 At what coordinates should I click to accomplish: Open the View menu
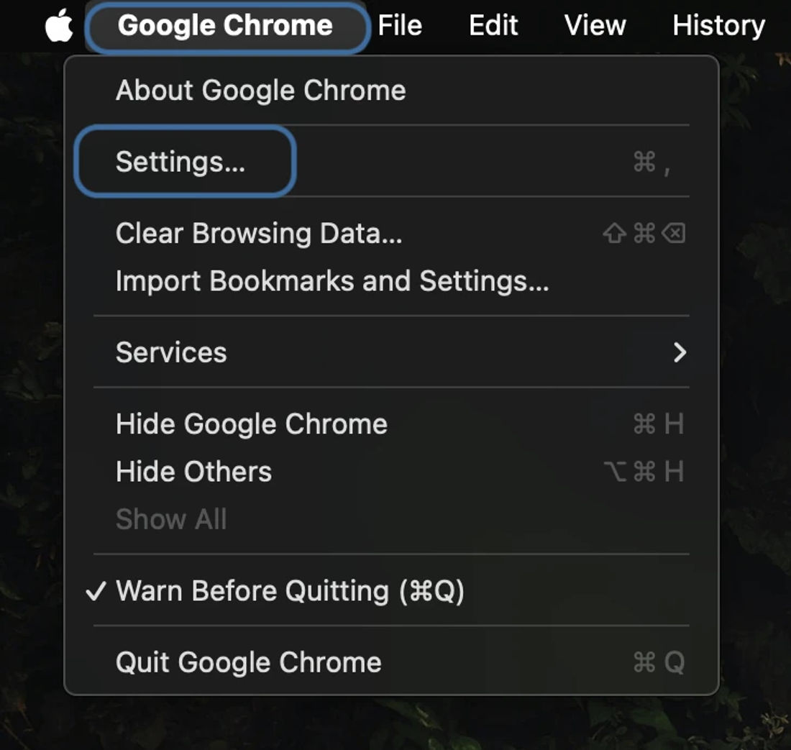coord(595,25)
